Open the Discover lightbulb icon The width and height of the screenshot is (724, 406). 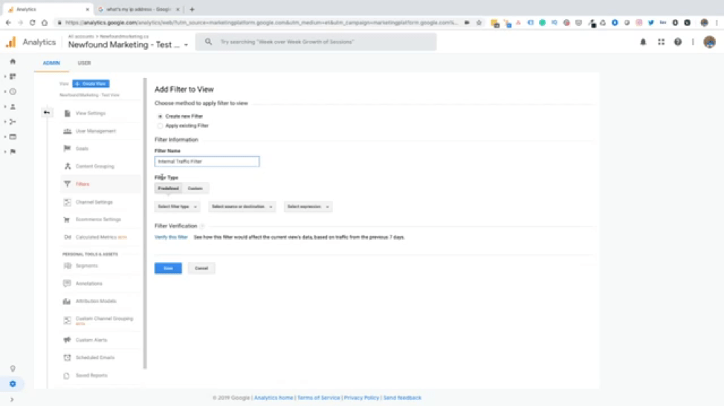[x=13, y=369]
